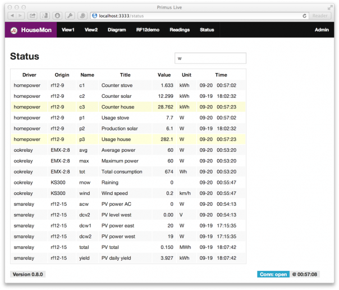Click the 'MWh' unit cell
Screen dimensions: 339x290
tap(185, 247)
